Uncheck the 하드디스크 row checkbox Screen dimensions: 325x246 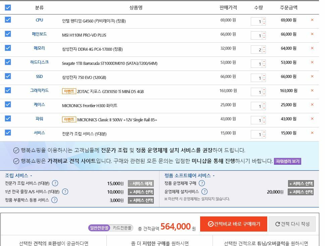(x=8, y=62)
